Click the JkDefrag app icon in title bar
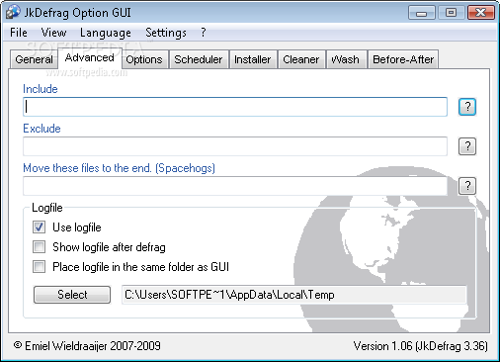Screen dimensions: 500x362 [13, 13]
